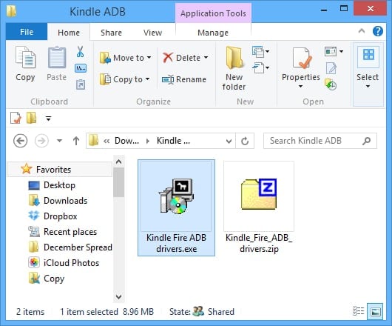Image resolution: width=392 pixels, height=326 pixels.
Task: Click the Copy icon in Clipboard group
Action: coord(25,64)
